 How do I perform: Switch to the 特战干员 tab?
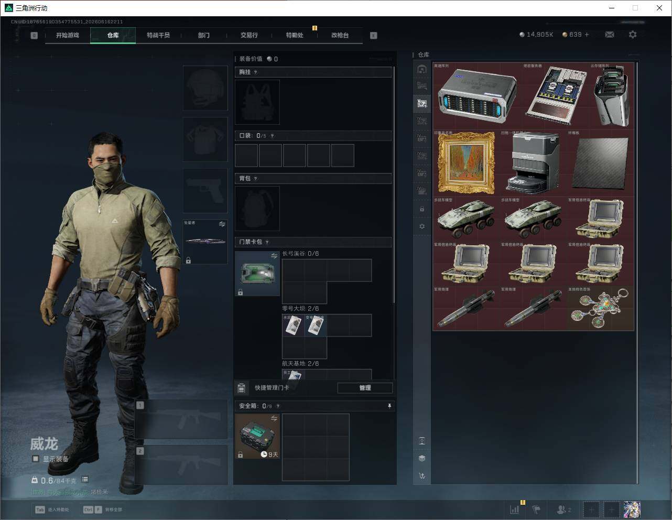[158, 35]
